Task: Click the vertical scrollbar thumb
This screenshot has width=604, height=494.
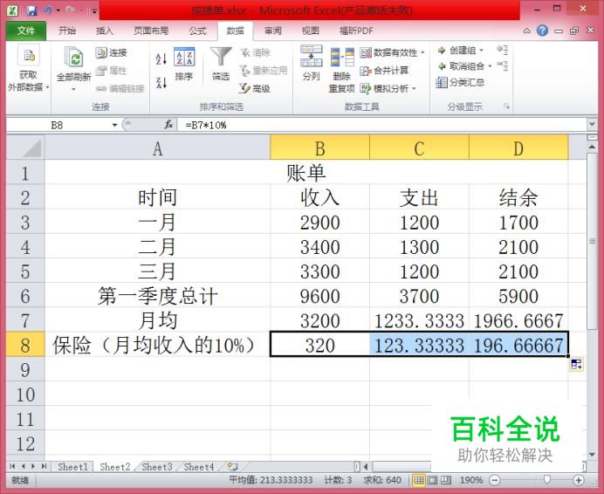Action: pos(592,241)
